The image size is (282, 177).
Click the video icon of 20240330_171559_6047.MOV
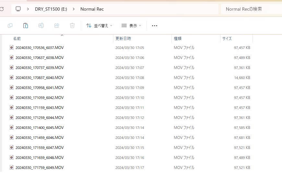pos(12,147)
